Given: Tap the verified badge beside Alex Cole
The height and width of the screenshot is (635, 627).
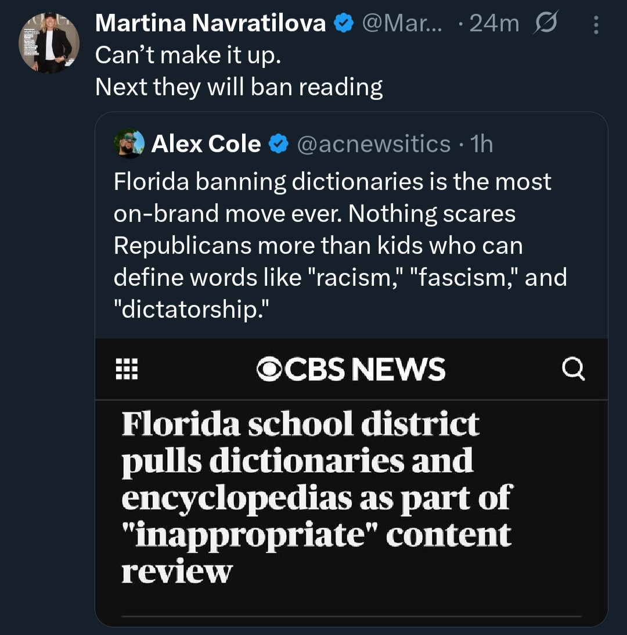Looking at the screenshot, I should [x=279, y=144].
